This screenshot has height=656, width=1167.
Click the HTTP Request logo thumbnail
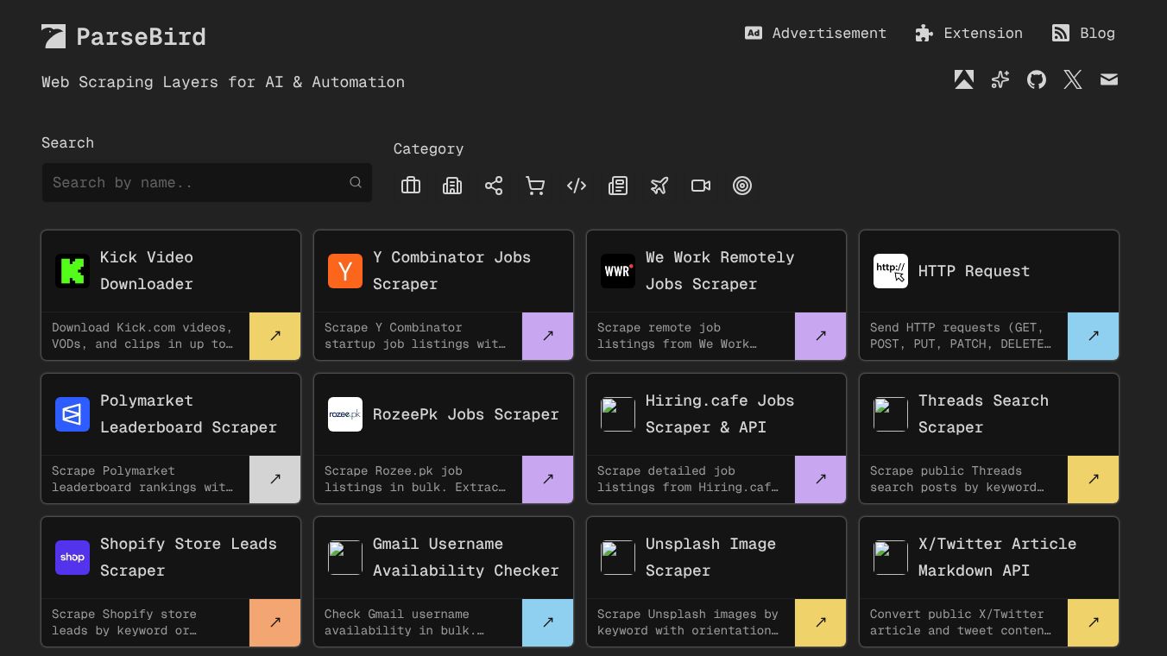[x=891, y=271]
